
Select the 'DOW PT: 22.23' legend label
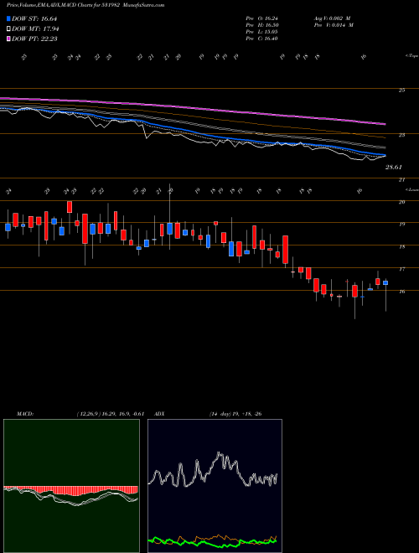point(34,39)
